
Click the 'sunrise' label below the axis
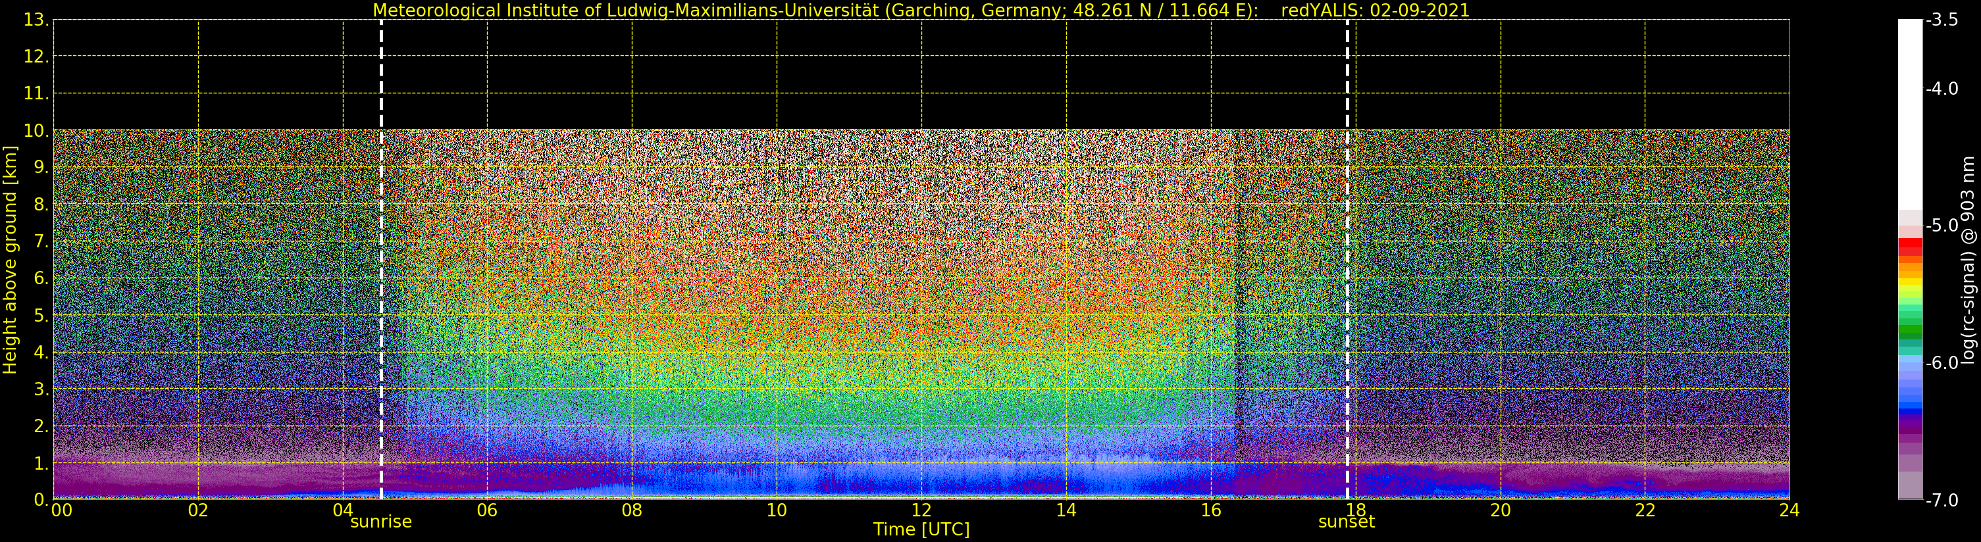pyautogui.click(x=380, y=522)
